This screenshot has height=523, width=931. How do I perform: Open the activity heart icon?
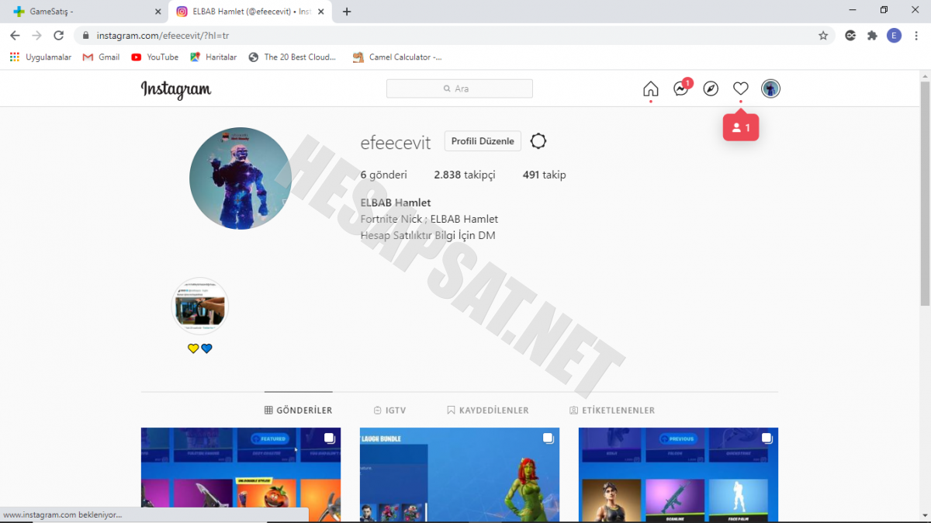[x=741, y=88]
